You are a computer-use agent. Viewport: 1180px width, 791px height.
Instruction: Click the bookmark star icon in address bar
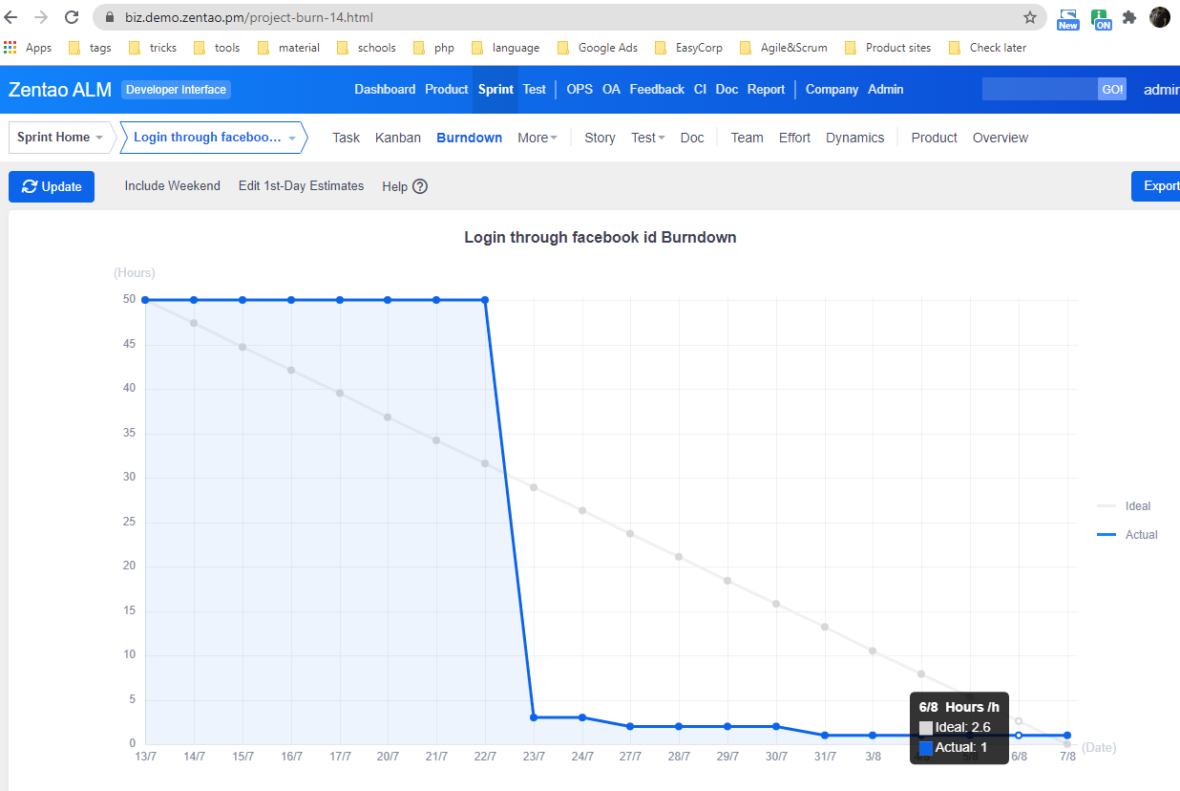tap(1030, 17)
